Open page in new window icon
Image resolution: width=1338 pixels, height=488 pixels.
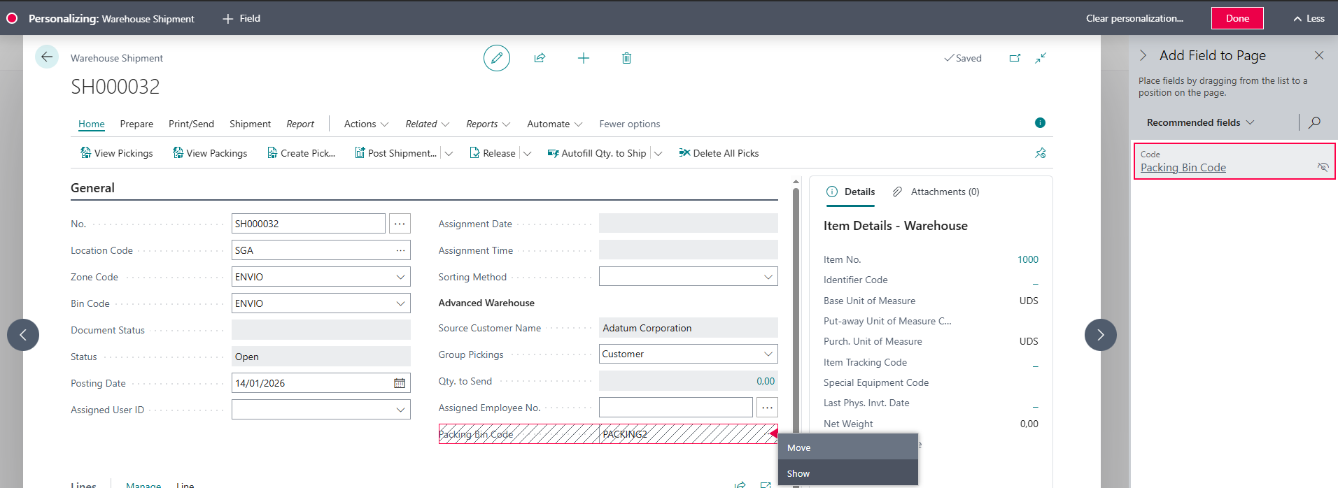[x=1015, y=58]
